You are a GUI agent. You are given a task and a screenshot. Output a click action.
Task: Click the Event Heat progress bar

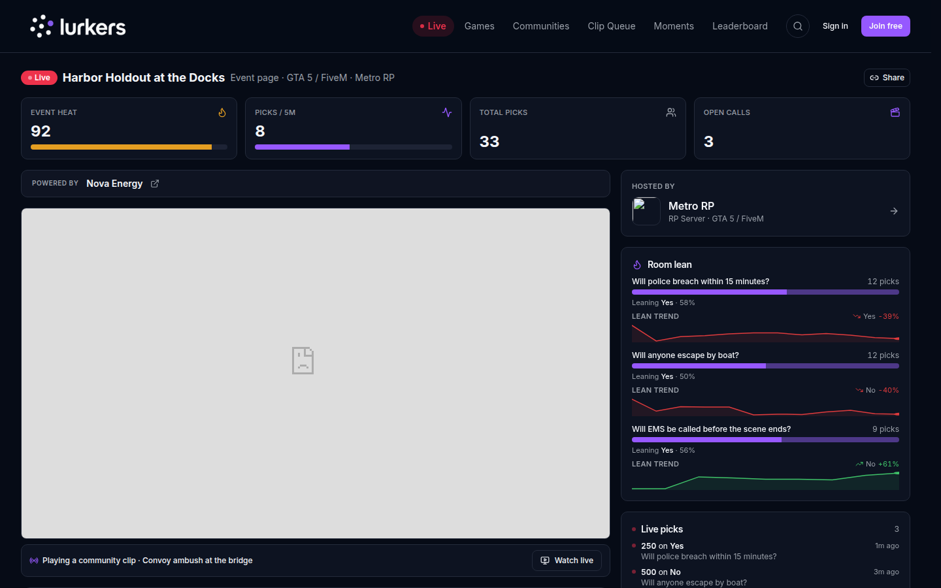pyautogui.click(x=129, y=147)
